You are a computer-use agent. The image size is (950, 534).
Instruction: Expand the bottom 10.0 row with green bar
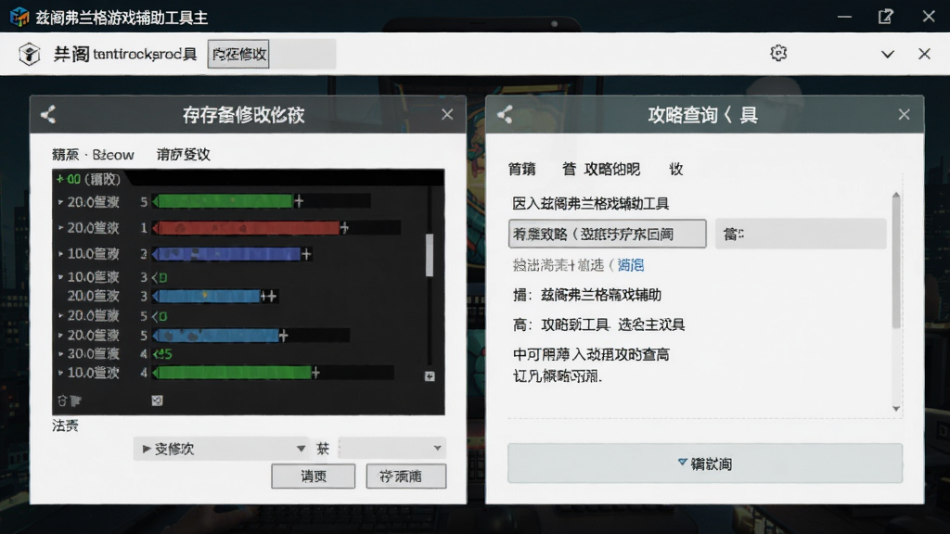click(x=60, y=373)
